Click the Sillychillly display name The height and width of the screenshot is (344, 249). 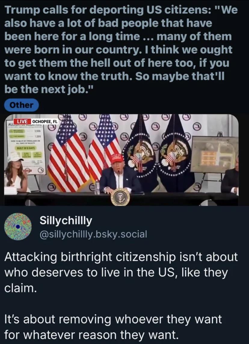(x=66, y=220)
